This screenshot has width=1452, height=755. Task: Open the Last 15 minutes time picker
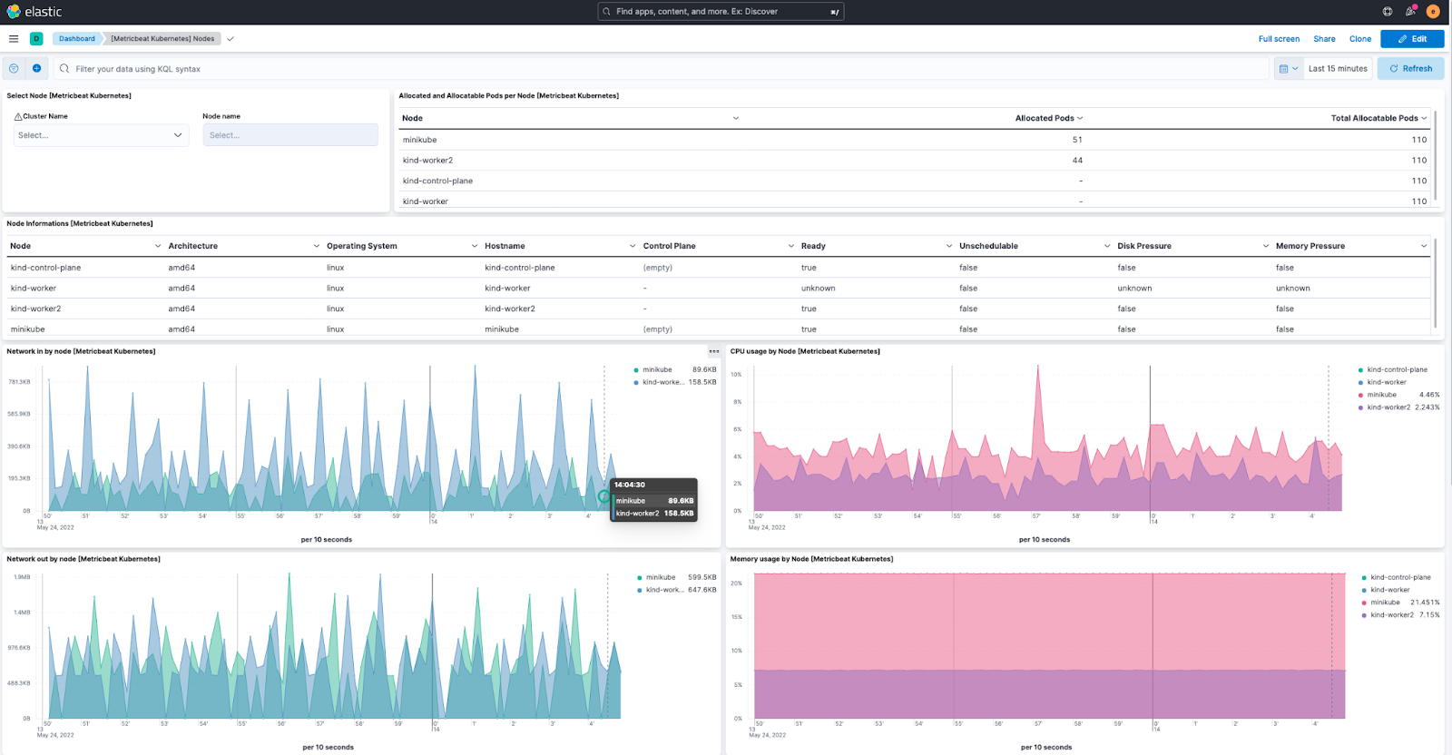point(1338,69)
